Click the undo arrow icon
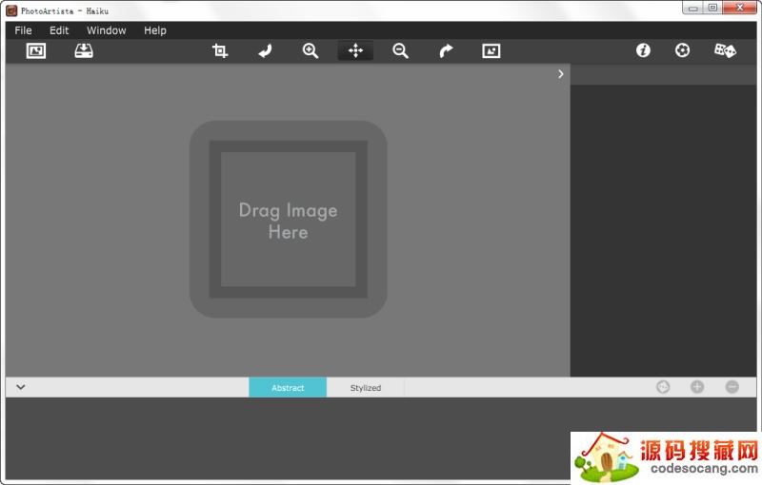This screenshot has width=762, height=485. coord(265,51)
